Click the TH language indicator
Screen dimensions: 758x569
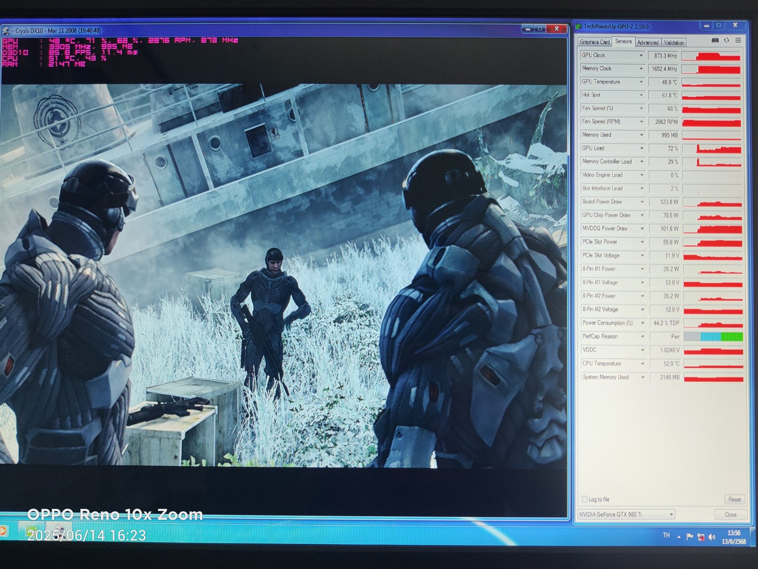tap(667, 535)
